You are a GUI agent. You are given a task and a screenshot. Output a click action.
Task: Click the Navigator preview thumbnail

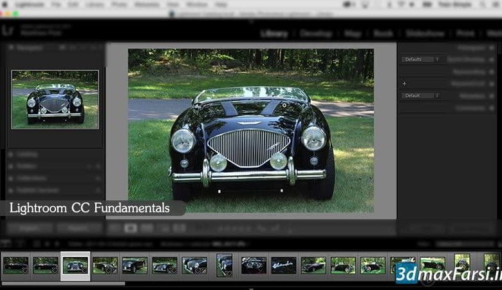(55, 99)
